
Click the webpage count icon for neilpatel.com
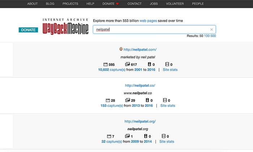pyautogui.click(x=106, y=64)
